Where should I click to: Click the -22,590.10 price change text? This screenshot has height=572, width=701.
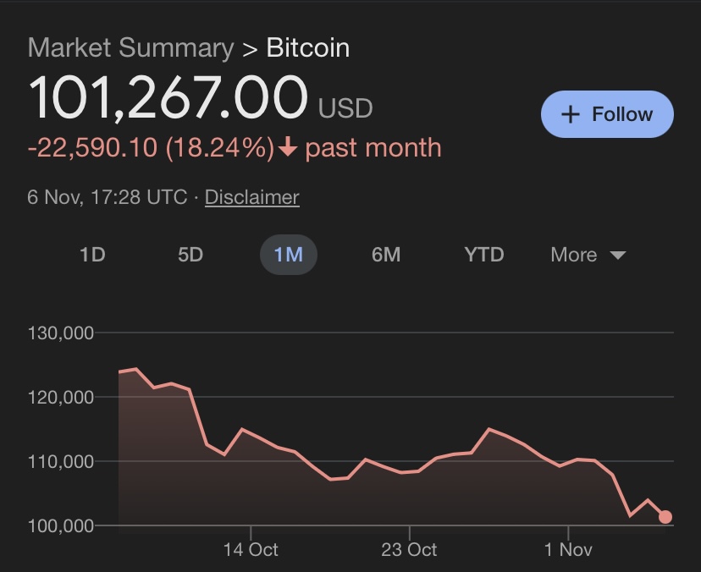[93, 148]
